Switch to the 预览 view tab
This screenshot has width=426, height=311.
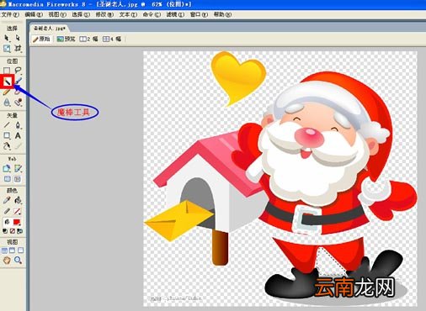(x=67, y=39)
